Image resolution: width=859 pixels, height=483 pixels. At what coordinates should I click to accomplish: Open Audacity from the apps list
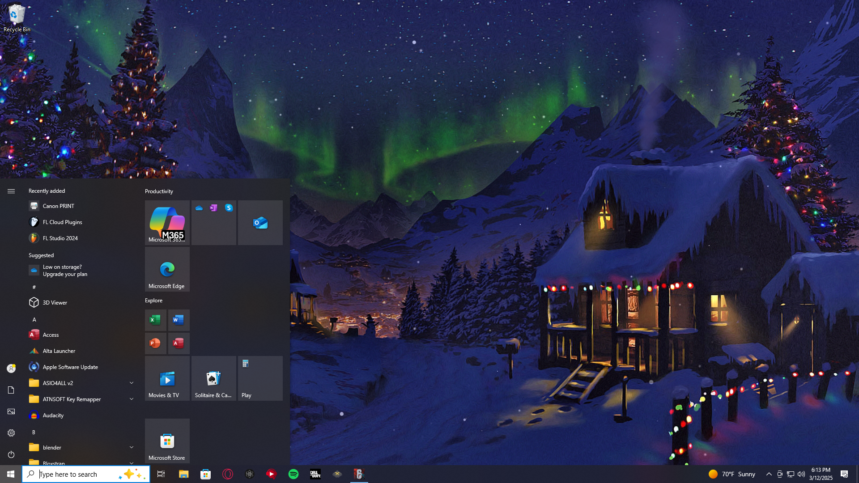(53, 415)
